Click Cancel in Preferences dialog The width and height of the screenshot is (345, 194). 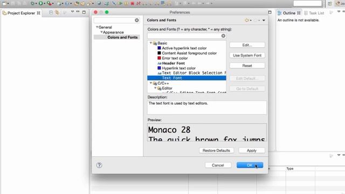click(x=218, y=165)
